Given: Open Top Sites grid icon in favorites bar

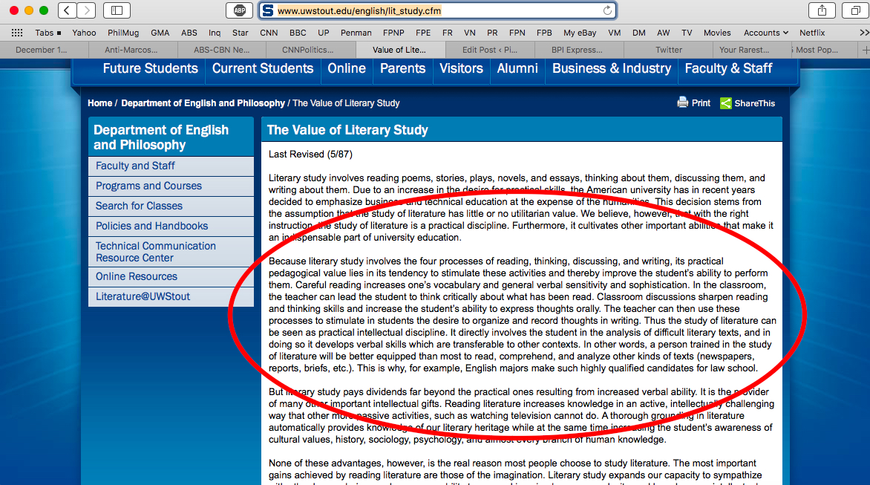Looking at the screenshot, I should point(17,33).
